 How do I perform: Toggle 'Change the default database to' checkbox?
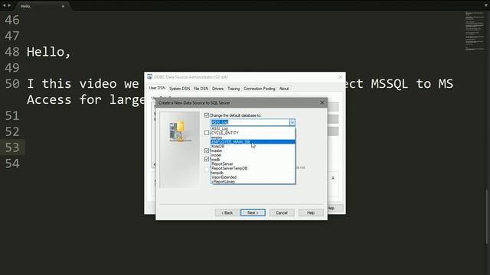click(207, 115)
